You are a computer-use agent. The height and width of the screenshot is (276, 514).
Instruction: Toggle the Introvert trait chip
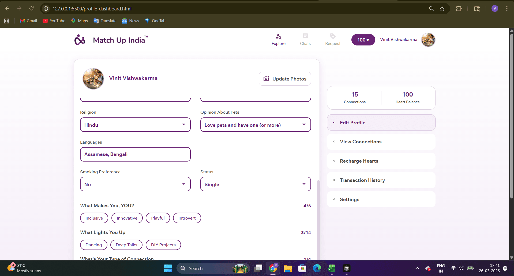click(x=187, y=218)
